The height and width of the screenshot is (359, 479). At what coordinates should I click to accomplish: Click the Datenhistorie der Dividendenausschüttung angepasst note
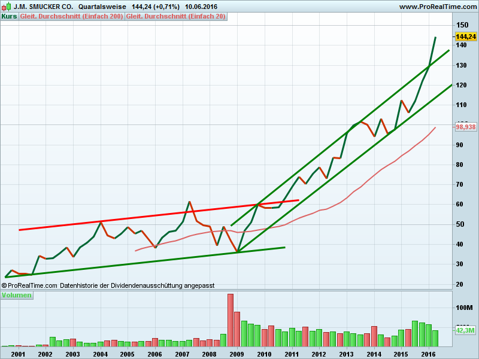[x=137, y=286]
